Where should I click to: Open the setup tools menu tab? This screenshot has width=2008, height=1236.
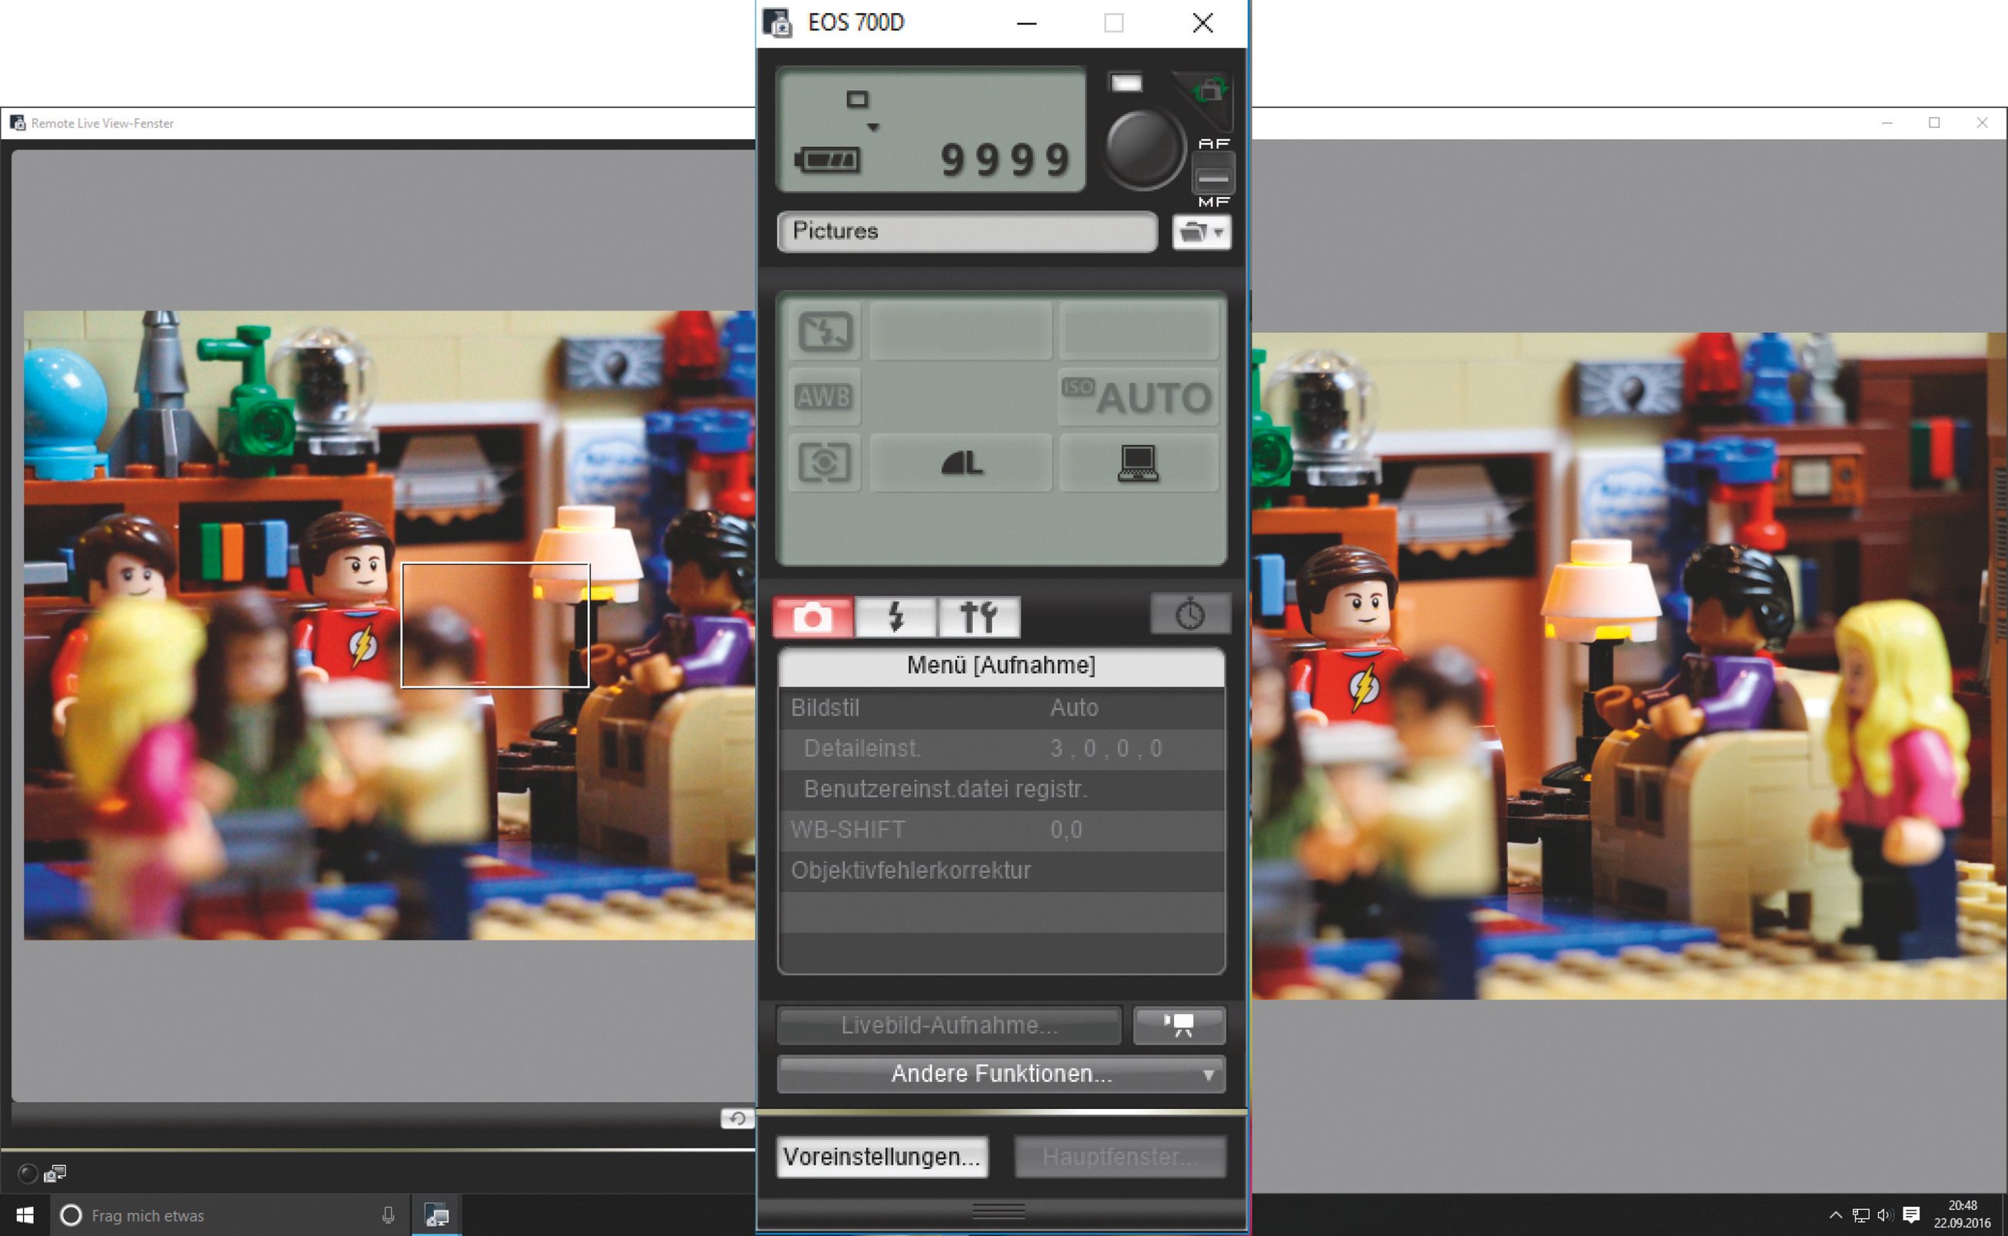click(979, 616)
